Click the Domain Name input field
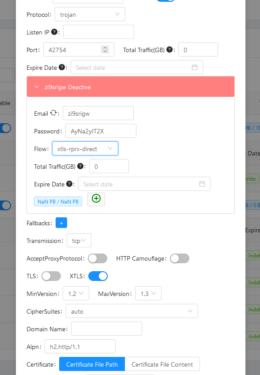Viewport: 260px width, 375px height. click(x=106, y=329)
